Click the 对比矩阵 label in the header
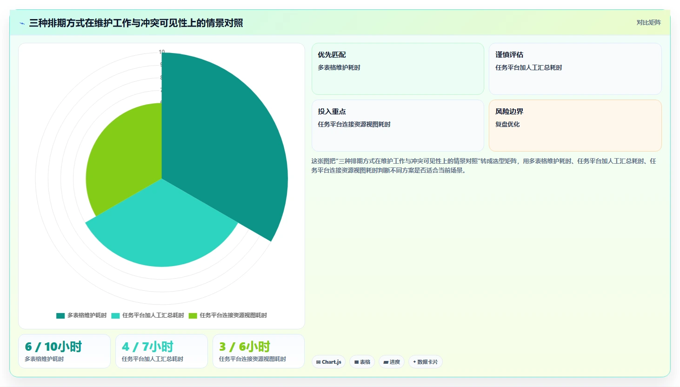 [648, 22]
